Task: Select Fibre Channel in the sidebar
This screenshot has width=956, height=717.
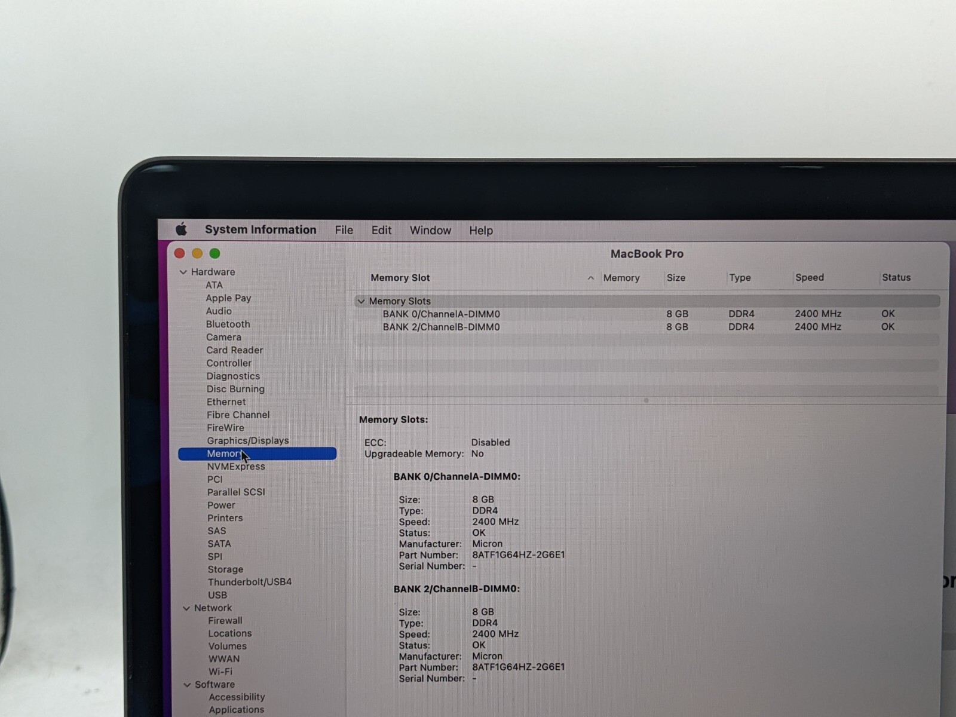Action: 238,415
